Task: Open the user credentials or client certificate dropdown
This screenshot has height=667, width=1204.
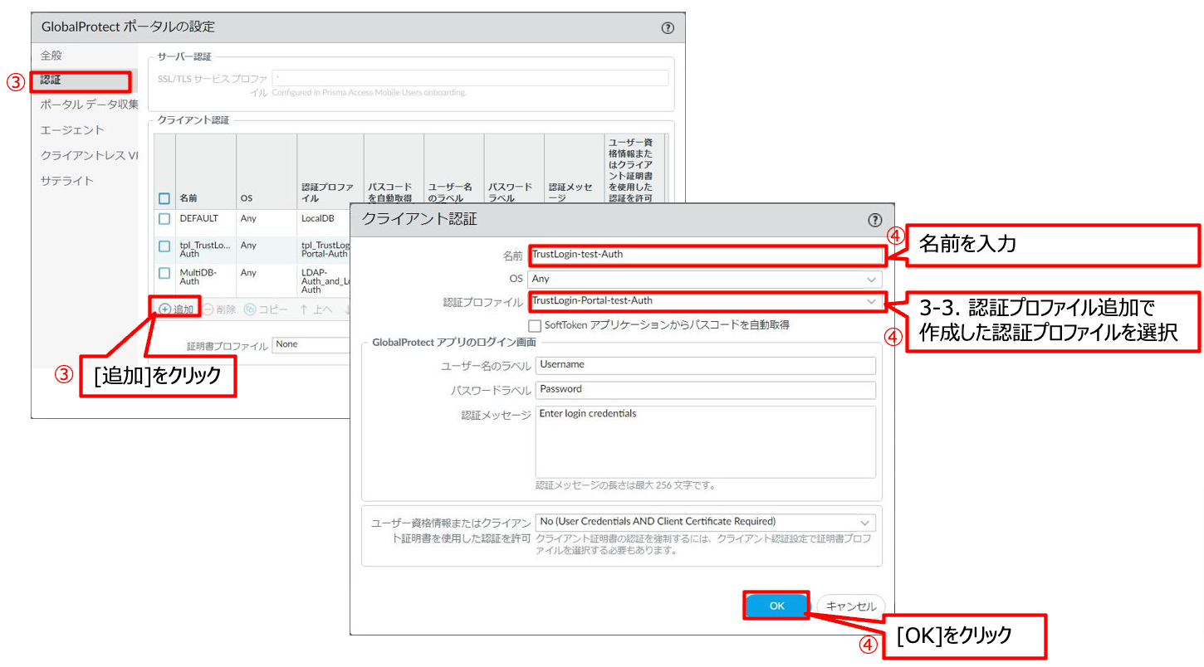Action: pos(706,522)
